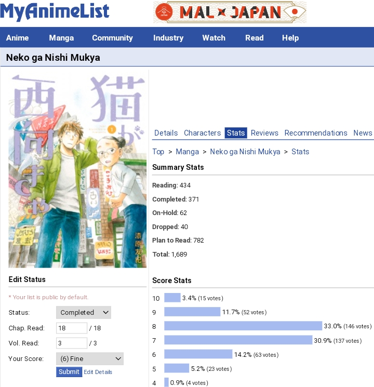Open the Community menu
Image resolution: width=374 pixels, height=387 pixels.
[x=112, y=38]
